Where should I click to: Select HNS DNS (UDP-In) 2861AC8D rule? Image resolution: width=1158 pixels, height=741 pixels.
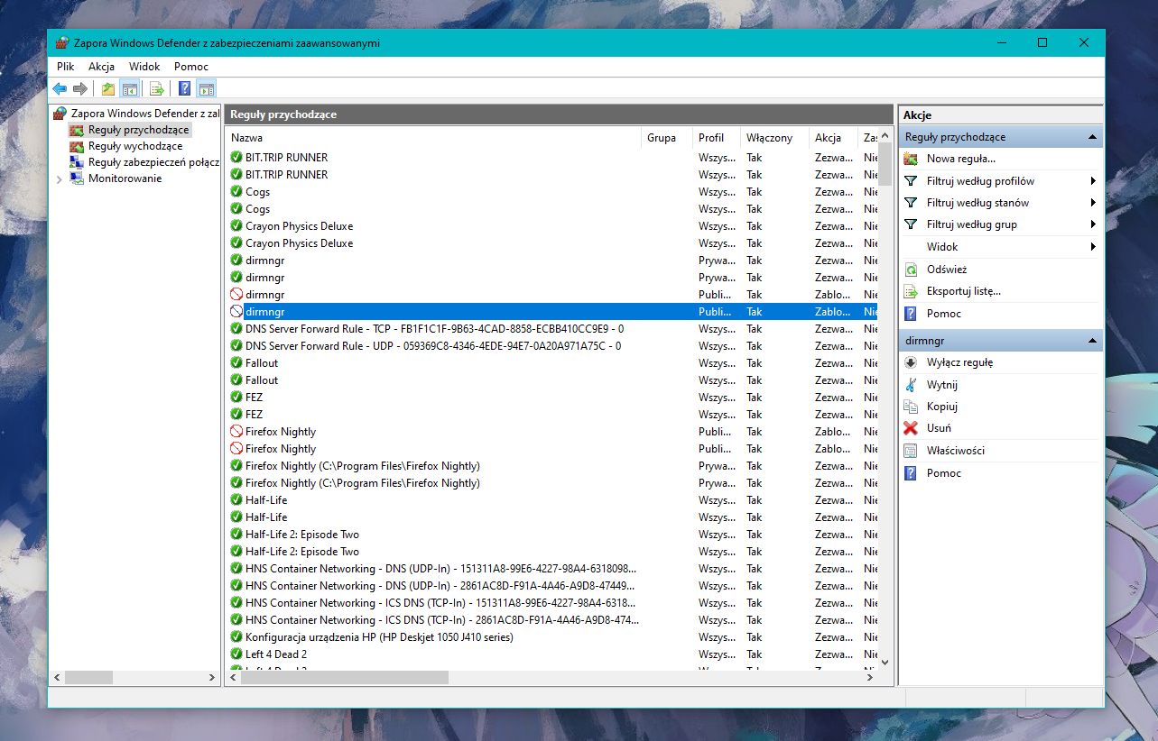(x=551, y=586)
